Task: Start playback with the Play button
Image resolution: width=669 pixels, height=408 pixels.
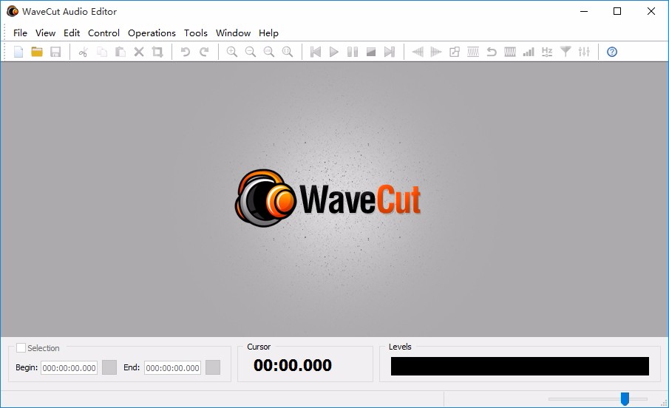Action: tap(333, 52)
